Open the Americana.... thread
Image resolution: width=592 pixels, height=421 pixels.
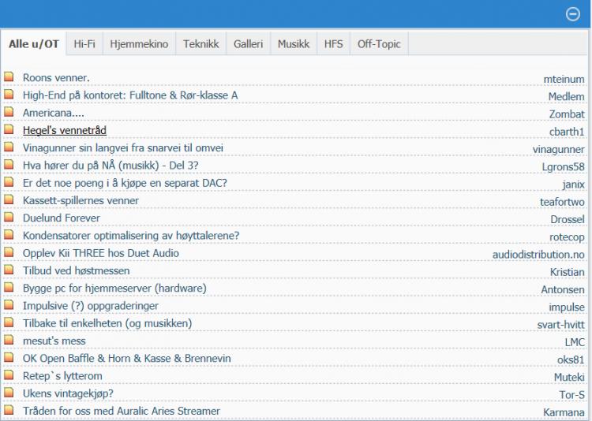pos(53,113)
